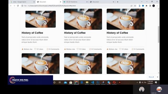Click user icon beside Molive Joe in right card

coord(107,49)
